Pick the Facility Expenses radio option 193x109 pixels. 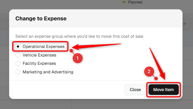point(18,63)
